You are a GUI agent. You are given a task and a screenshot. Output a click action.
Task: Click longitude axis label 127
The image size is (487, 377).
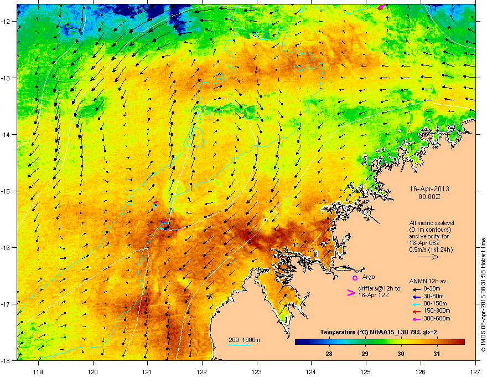(475, 371)
